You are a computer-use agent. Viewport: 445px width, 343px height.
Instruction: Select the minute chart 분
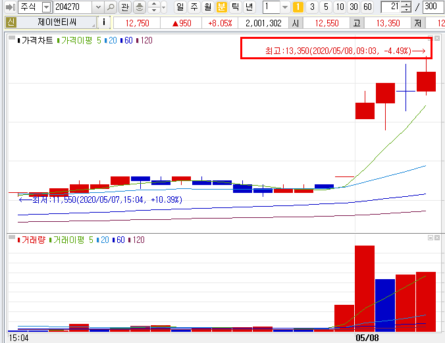(x=222, y=7)
